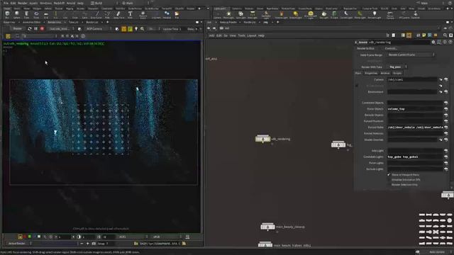The height and width of the screenshot is (255, 454).
Task: Open network editor search magnifier
Action: coord(445,35)
